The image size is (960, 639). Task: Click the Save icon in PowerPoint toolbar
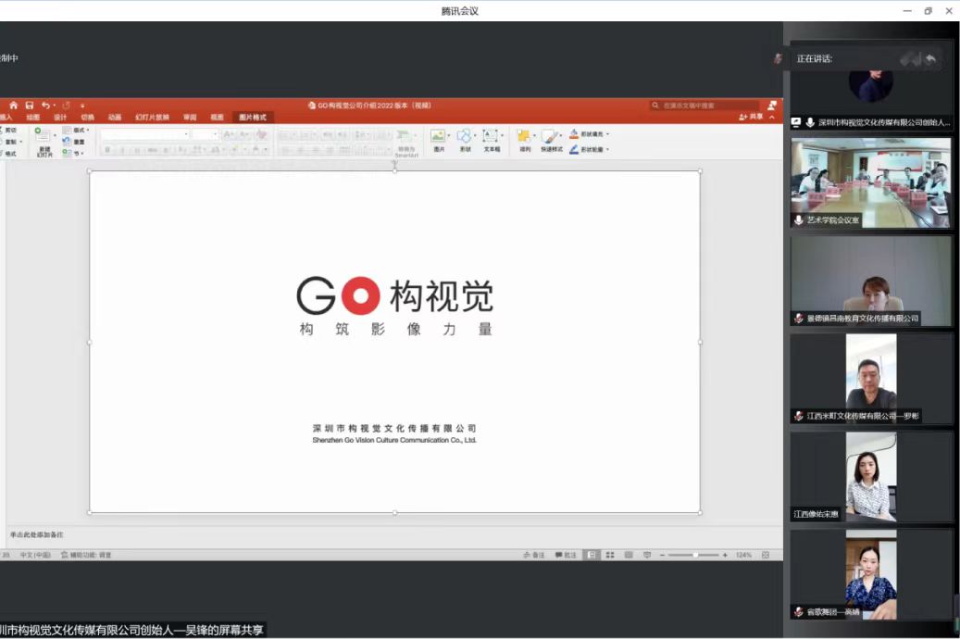(x=29, y=106)
